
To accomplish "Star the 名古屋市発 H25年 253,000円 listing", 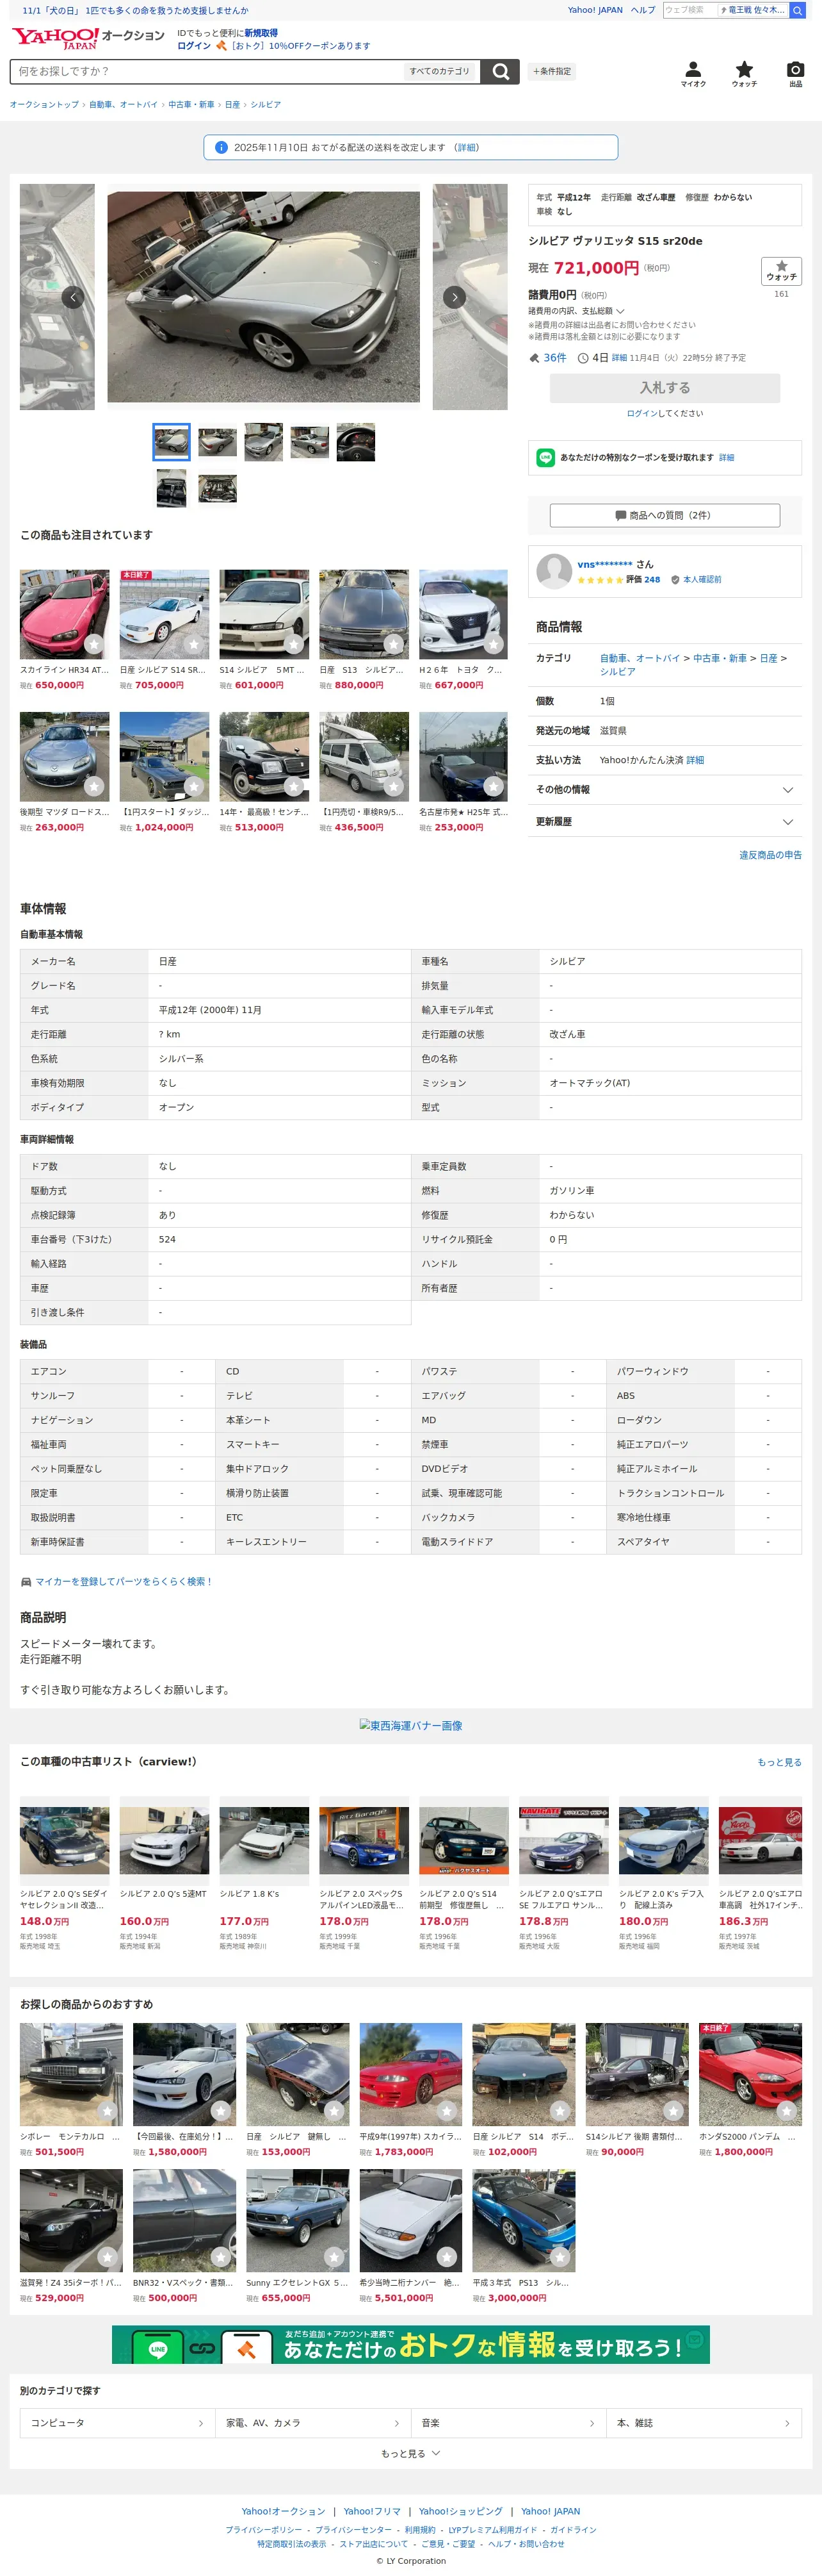I will coord(494,786).
